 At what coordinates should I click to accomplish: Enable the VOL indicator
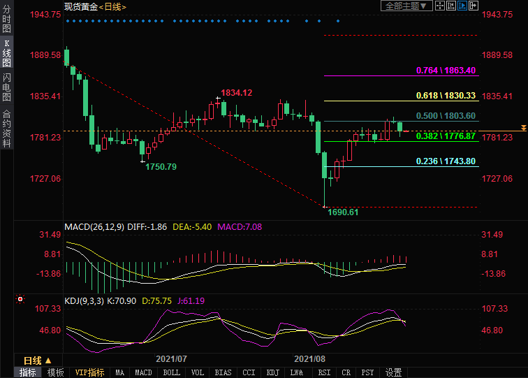198,372
